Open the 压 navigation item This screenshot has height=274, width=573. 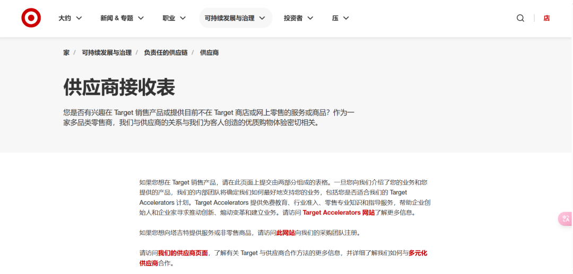pos(335,18)
